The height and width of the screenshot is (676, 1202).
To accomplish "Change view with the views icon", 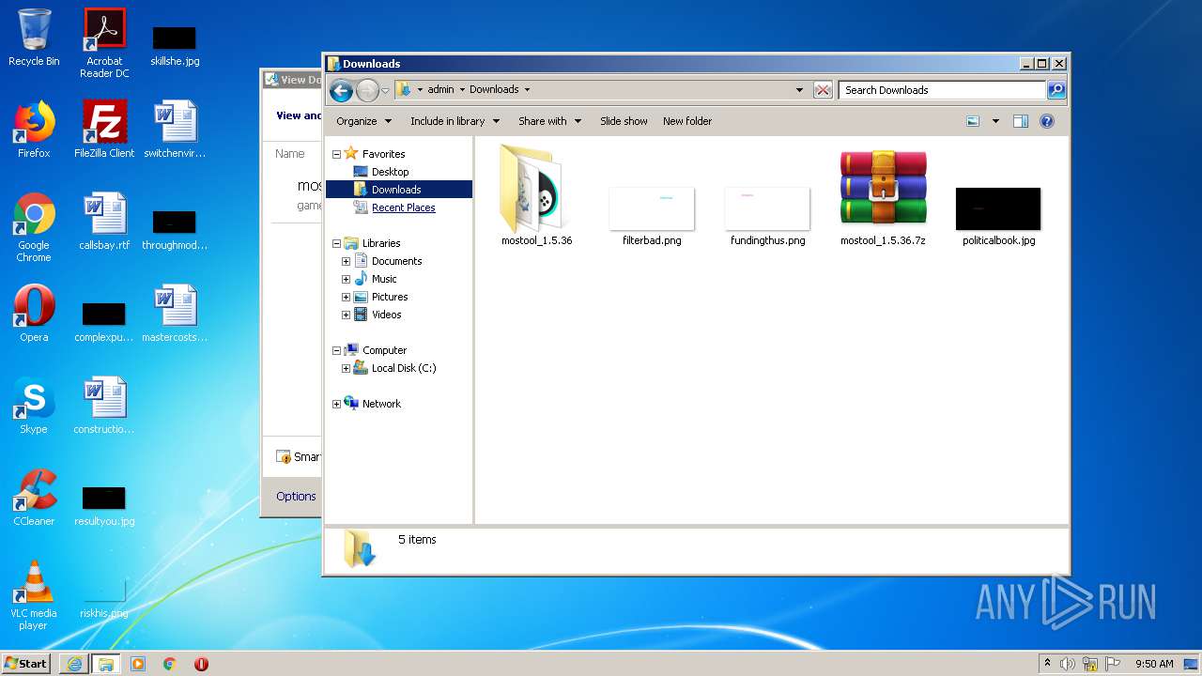I will tap(973, 121).
